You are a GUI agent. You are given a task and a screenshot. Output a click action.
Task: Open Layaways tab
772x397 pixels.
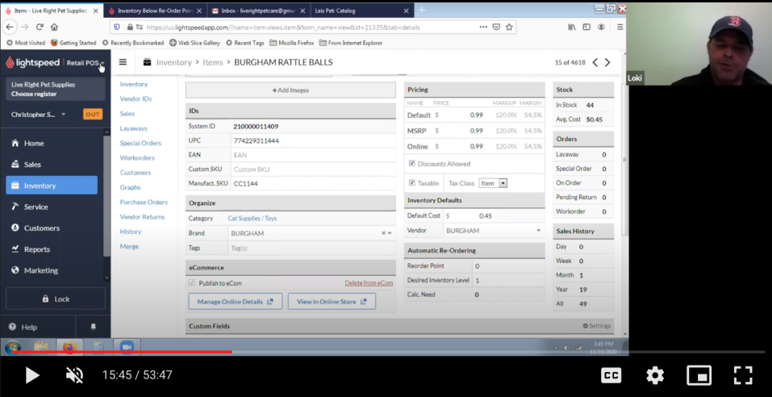tap(133, 128)
